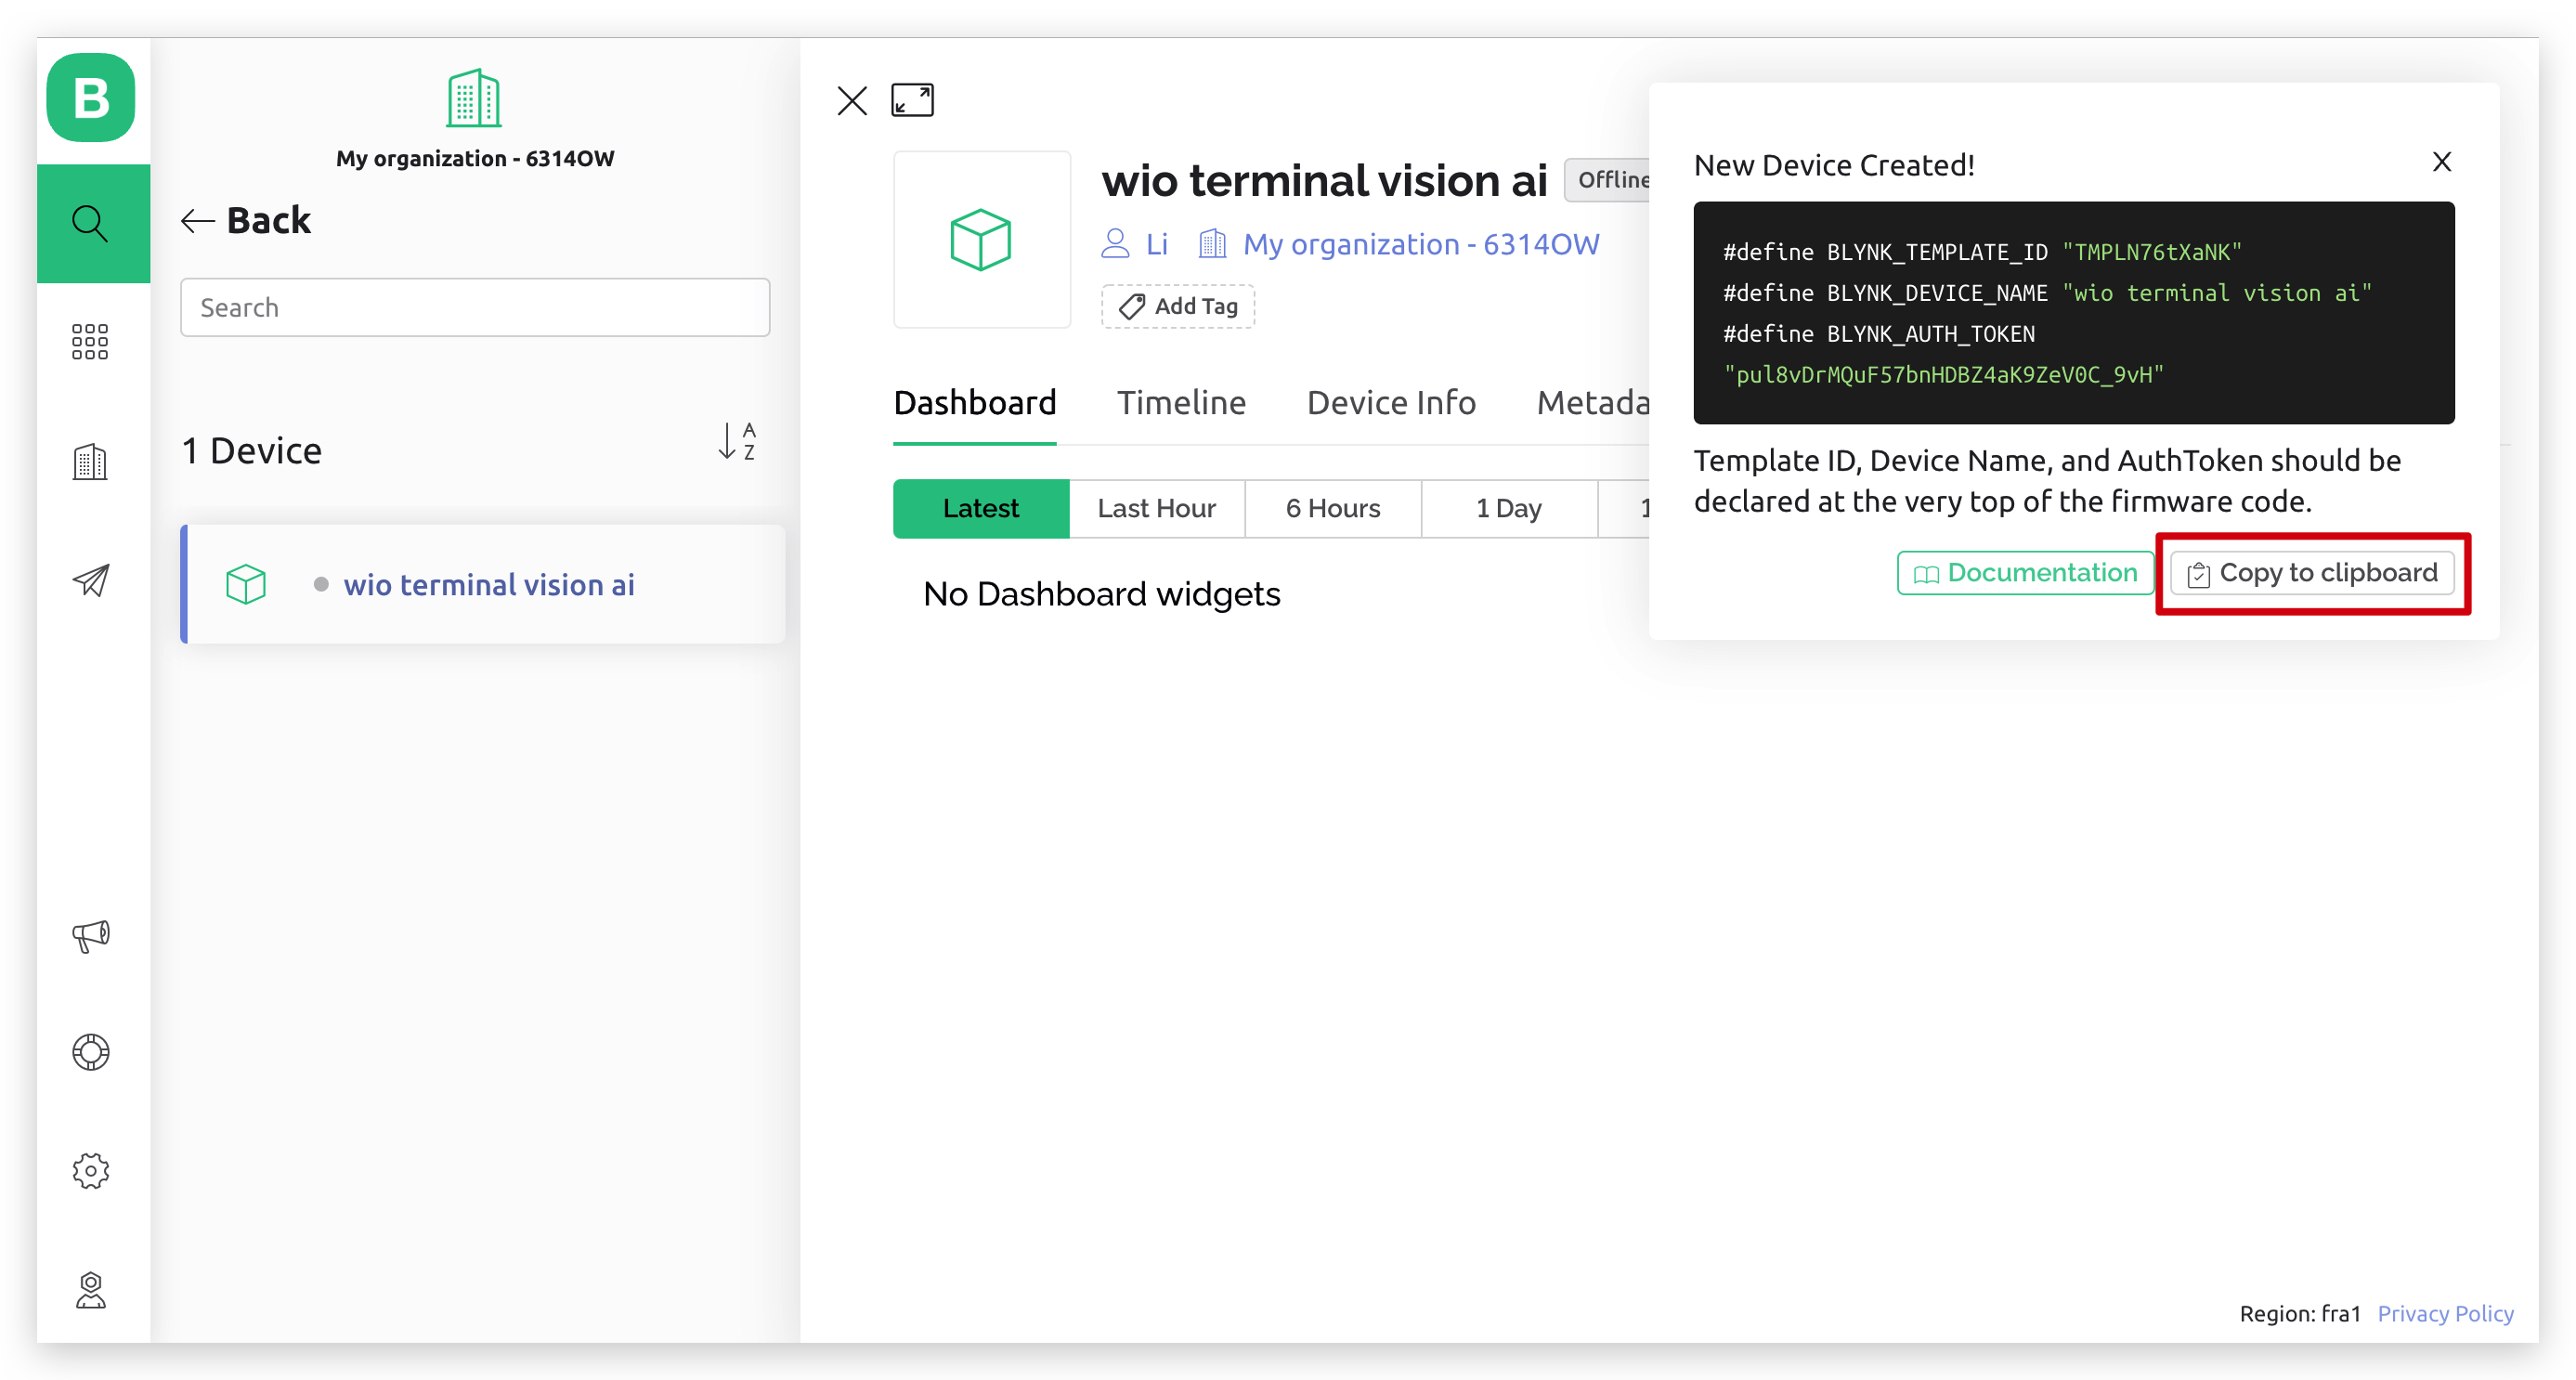The height and width of the screenshot is (1380, 2576).
Task: Click the large device cube image
Action: [981, 240]
